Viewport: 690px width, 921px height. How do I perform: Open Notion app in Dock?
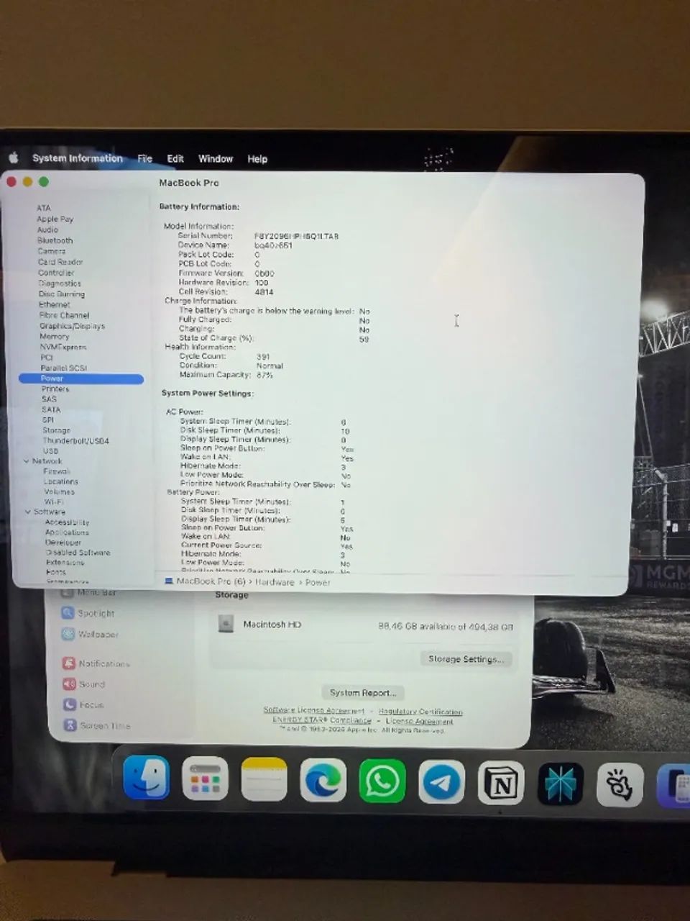tap(501, 783)
